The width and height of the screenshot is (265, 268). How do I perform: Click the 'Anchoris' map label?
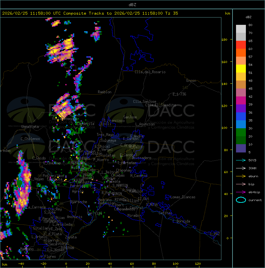[x=75, y=217]
